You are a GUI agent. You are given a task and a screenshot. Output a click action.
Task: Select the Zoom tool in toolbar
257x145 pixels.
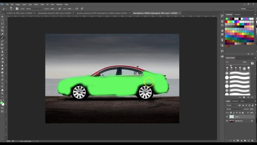click(2, 93)
